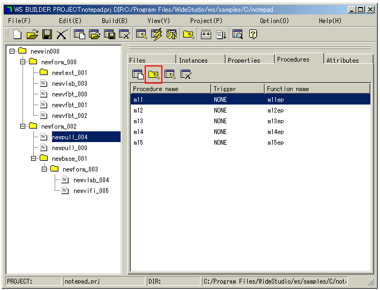Click the Save Window icon with floppy overlay
The width and height of the screenshot is (380, 290).
click(109, 34)
